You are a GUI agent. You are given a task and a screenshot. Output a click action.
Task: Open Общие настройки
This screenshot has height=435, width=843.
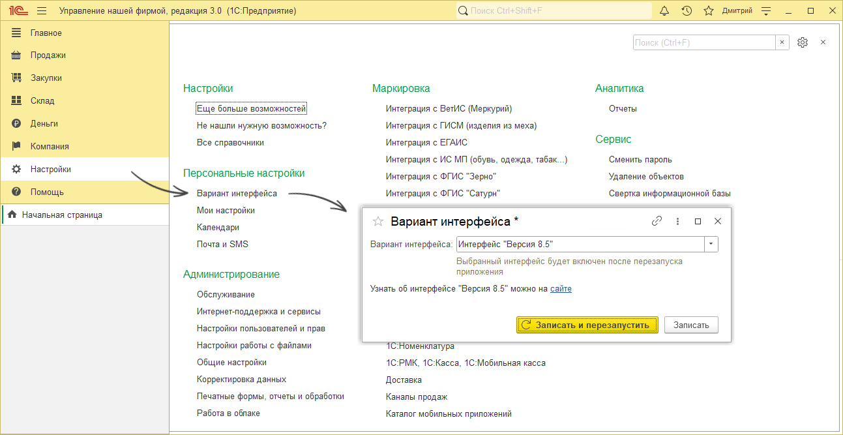231,363
